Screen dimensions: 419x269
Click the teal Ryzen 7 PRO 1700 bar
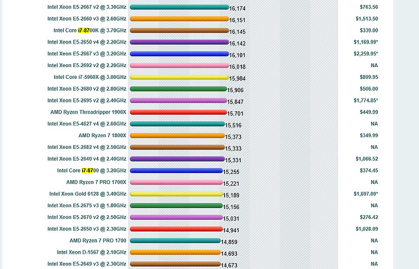tap(175, 240)
